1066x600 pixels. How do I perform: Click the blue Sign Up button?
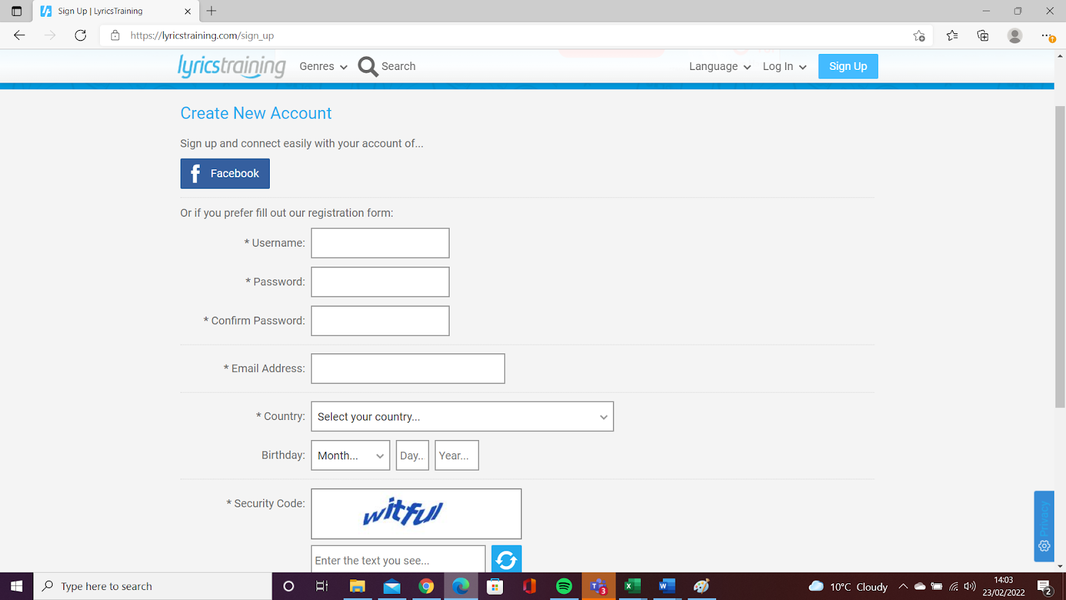(848, 66)
